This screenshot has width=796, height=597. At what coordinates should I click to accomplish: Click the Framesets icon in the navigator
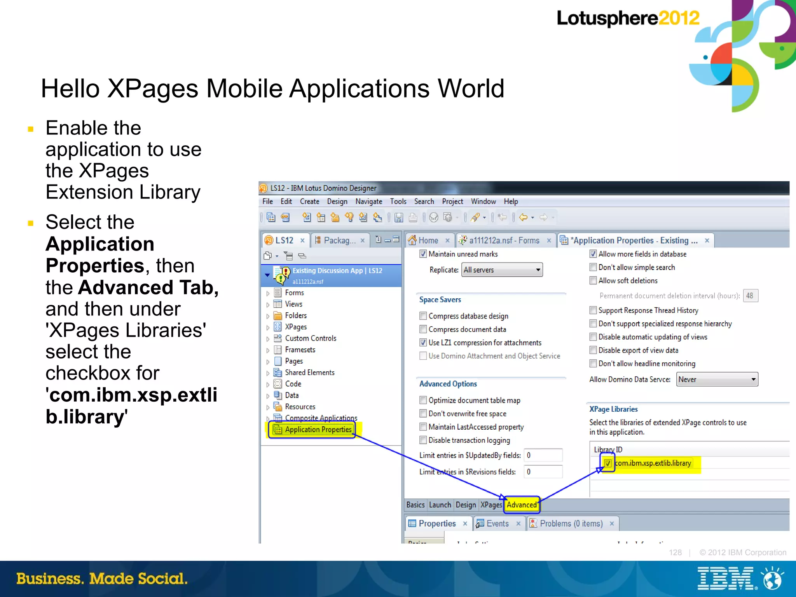click(278, 350)
